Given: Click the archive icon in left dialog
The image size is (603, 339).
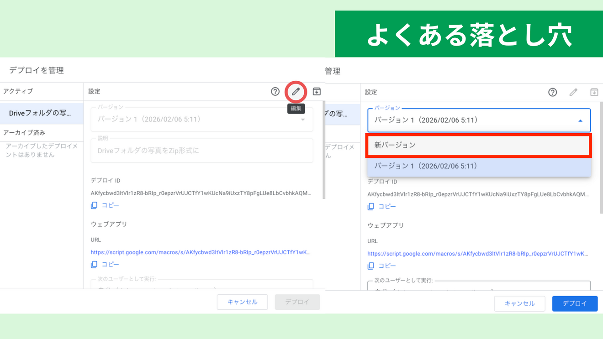Looking at the screenshot, I should click(317, 92).
